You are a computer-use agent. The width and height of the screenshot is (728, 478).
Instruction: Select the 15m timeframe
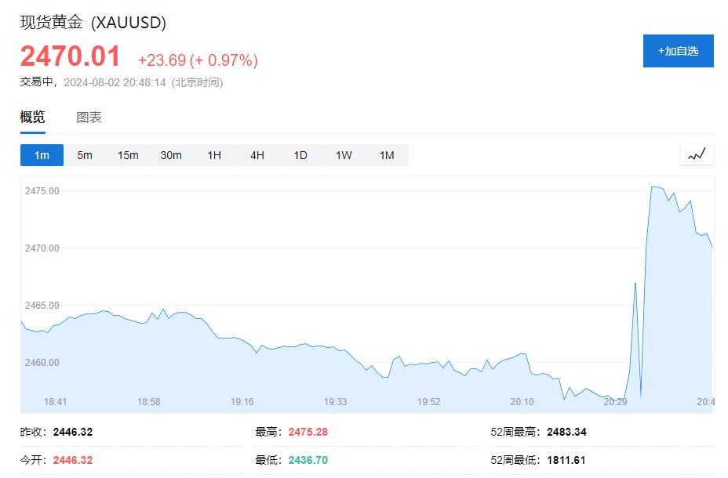coord(128,155)
